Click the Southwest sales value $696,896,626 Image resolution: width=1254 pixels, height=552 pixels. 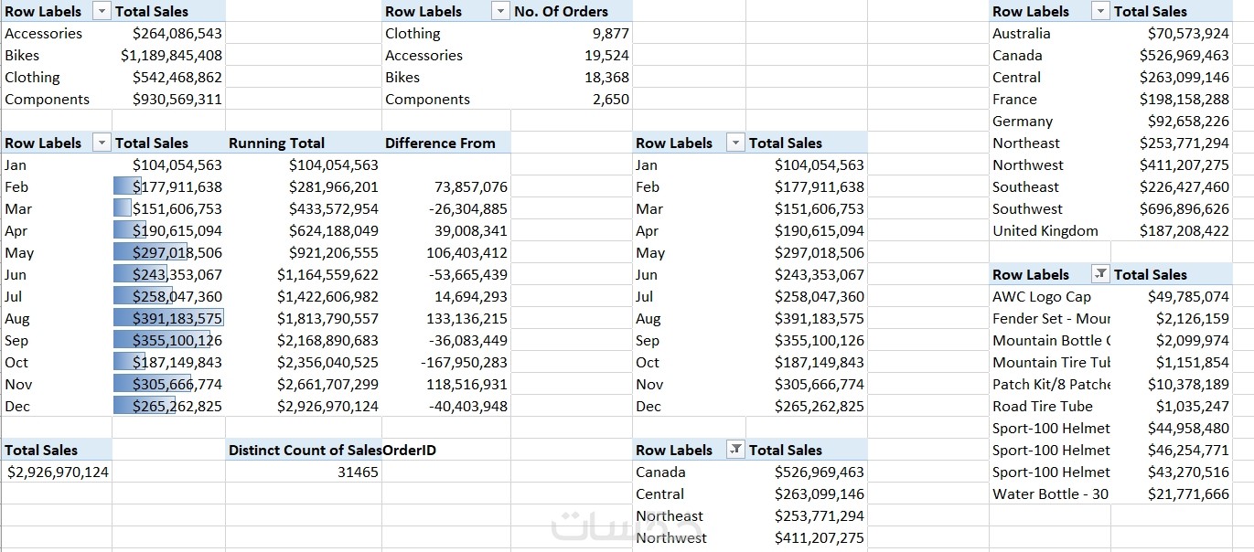click(x=1184, y=208)
